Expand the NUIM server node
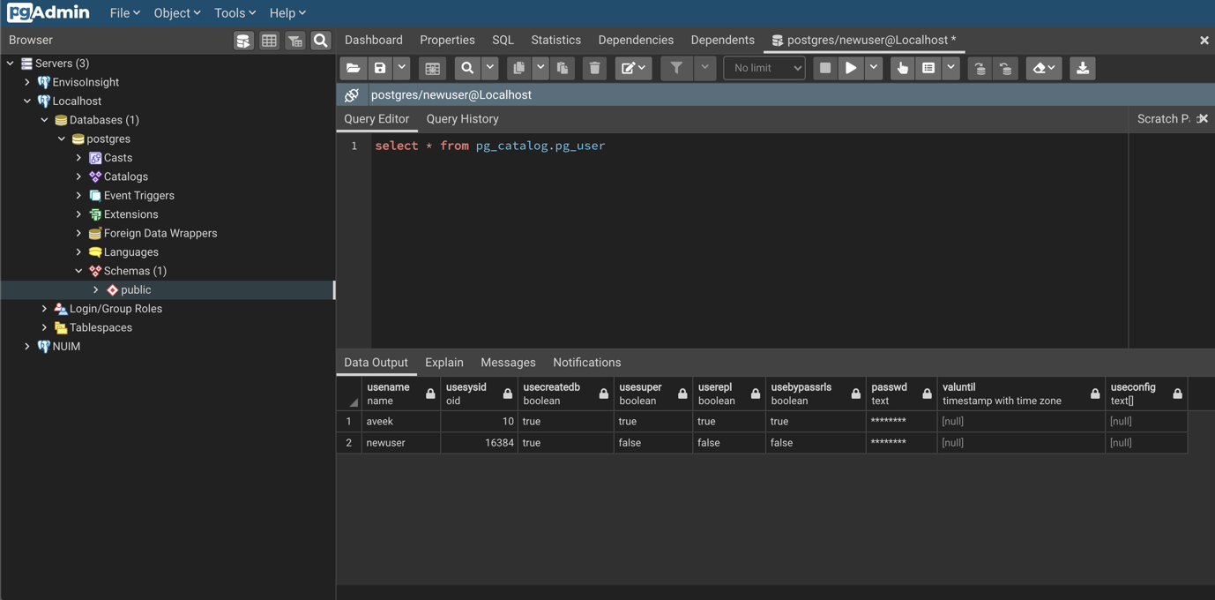Image resolution: width=1215 pixels, height=600 pixels. click(x=26, y=346)
